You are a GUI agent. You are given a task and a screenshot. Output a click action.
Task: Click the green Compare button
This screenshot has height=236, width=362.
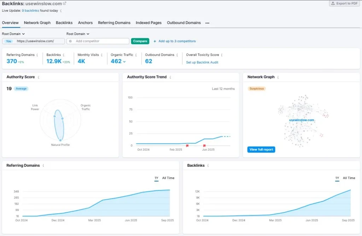tap(140, 41)
